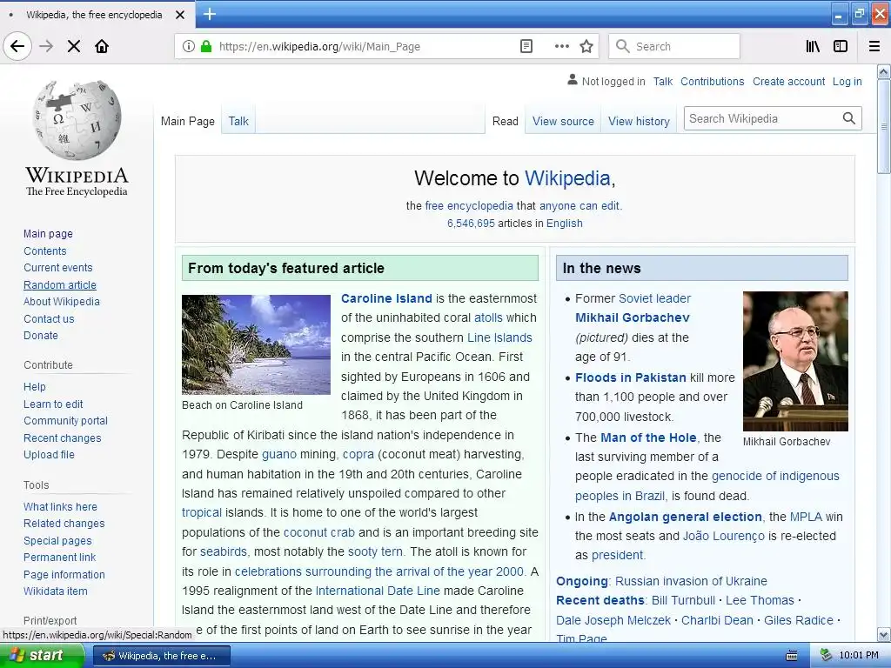This screenshot has width=891, height=668.
Task: Click Wikidata item sidebar link
Action: click(x=56, y=591)
